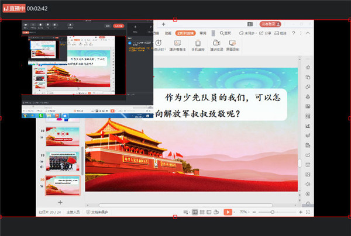This screenshot has height=236, width=351.
Task: Click the speaker sound icon in WPS right sidebar
Action: (308, 184)
